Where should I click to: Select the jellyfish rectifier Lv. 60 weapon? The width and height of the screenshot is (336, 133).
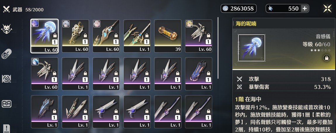coord(44,36)
